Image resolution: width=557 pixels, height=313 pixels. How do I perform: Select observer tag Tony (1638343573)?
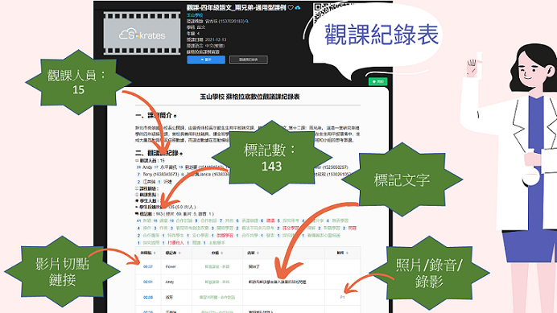pyautogui.click(x=158, y=175)
